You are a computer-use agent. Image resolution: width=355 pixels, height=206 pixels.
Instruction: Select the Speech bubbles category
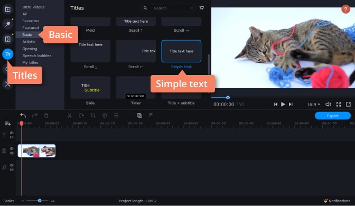coord(36,55)
